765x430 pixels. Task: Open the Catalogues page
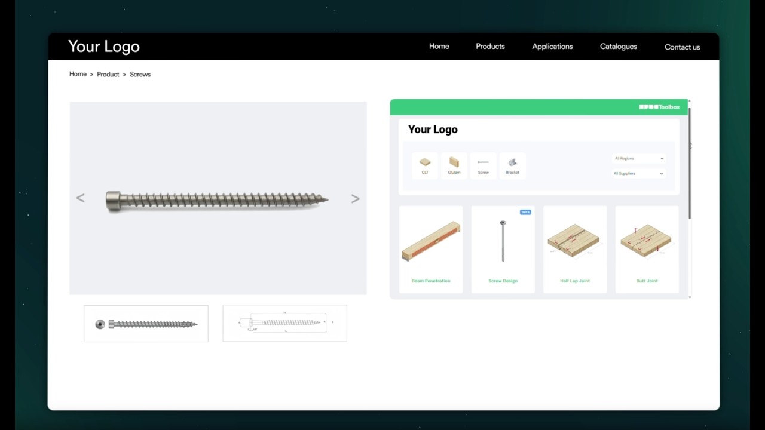[618, 47]
